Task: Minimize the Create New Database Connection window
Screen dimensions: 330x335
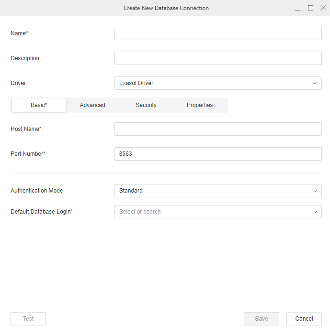Action: tap(297, 8)
